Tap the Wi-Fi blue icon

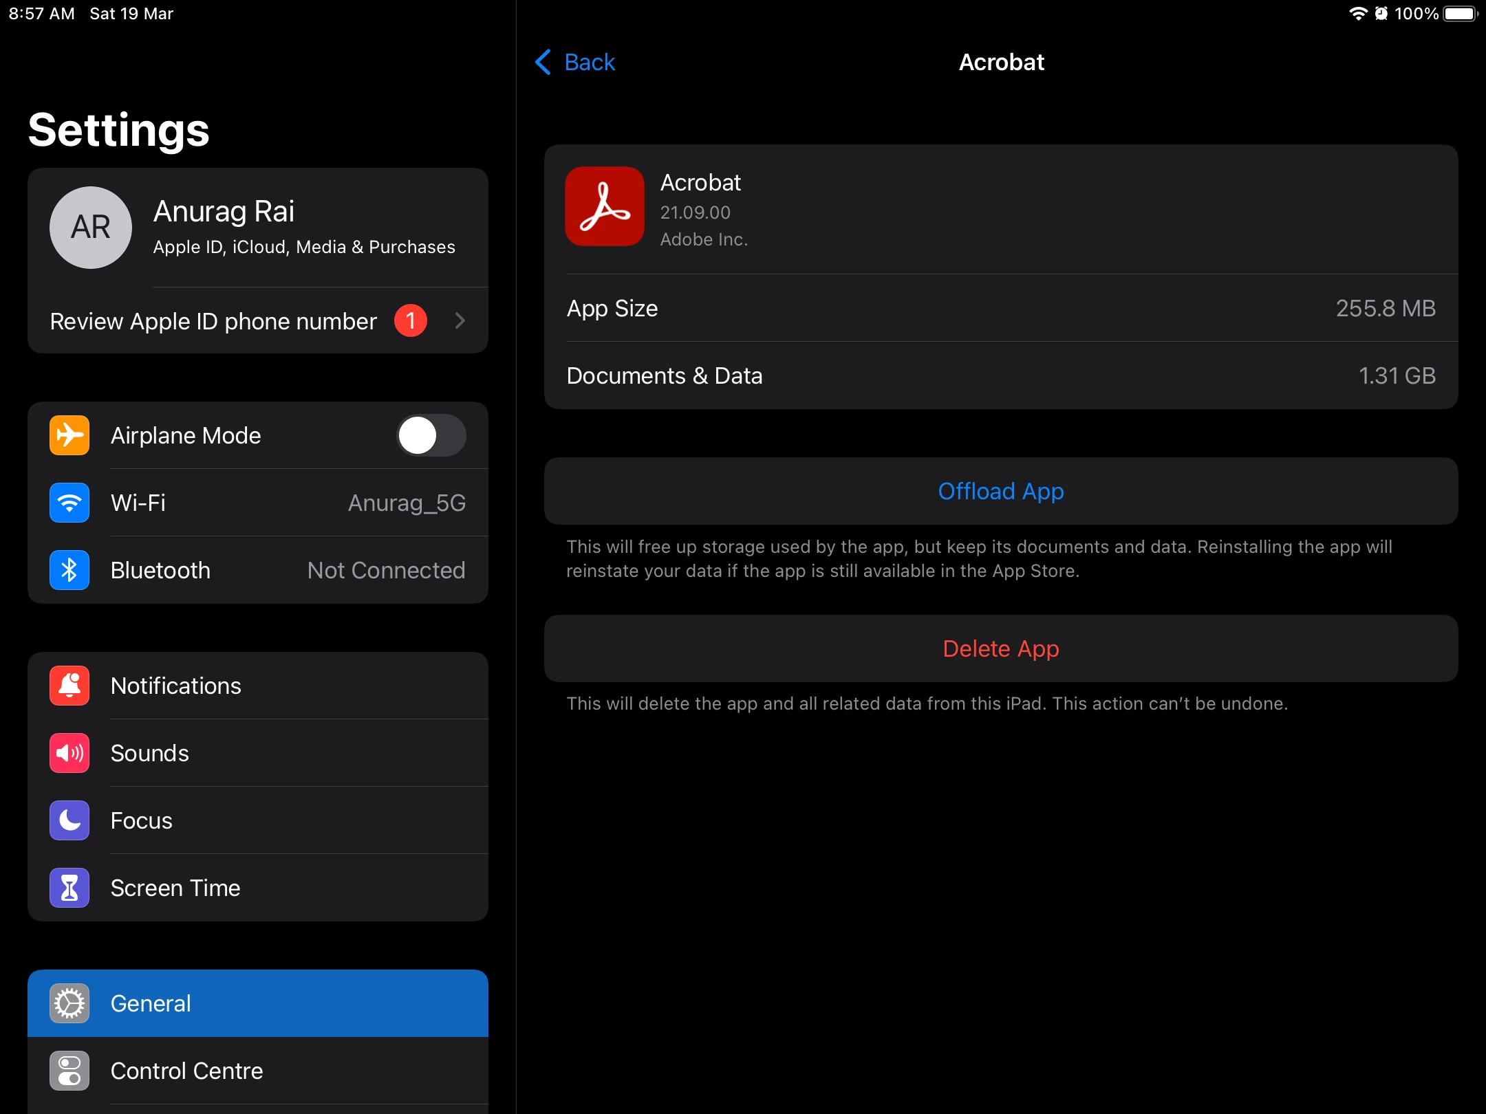point(69,503)
